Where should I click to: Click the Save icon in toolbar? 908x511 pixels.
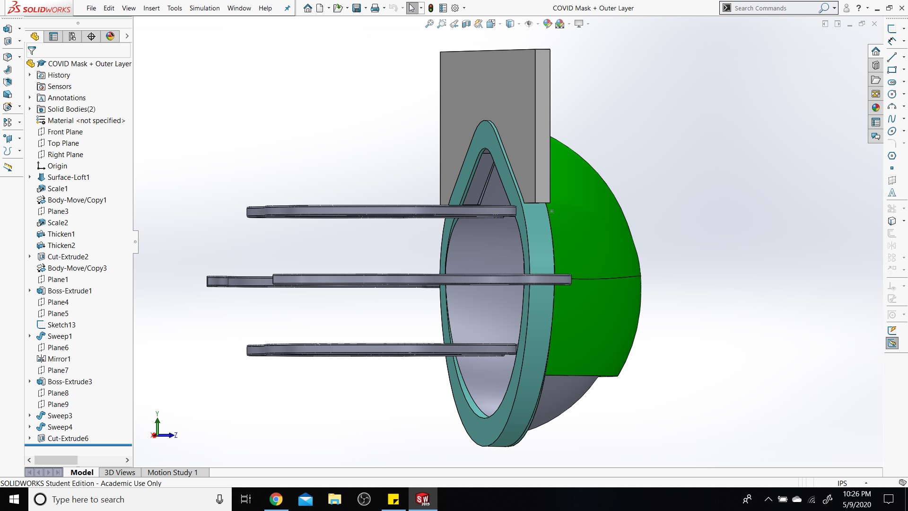(357, 8)
